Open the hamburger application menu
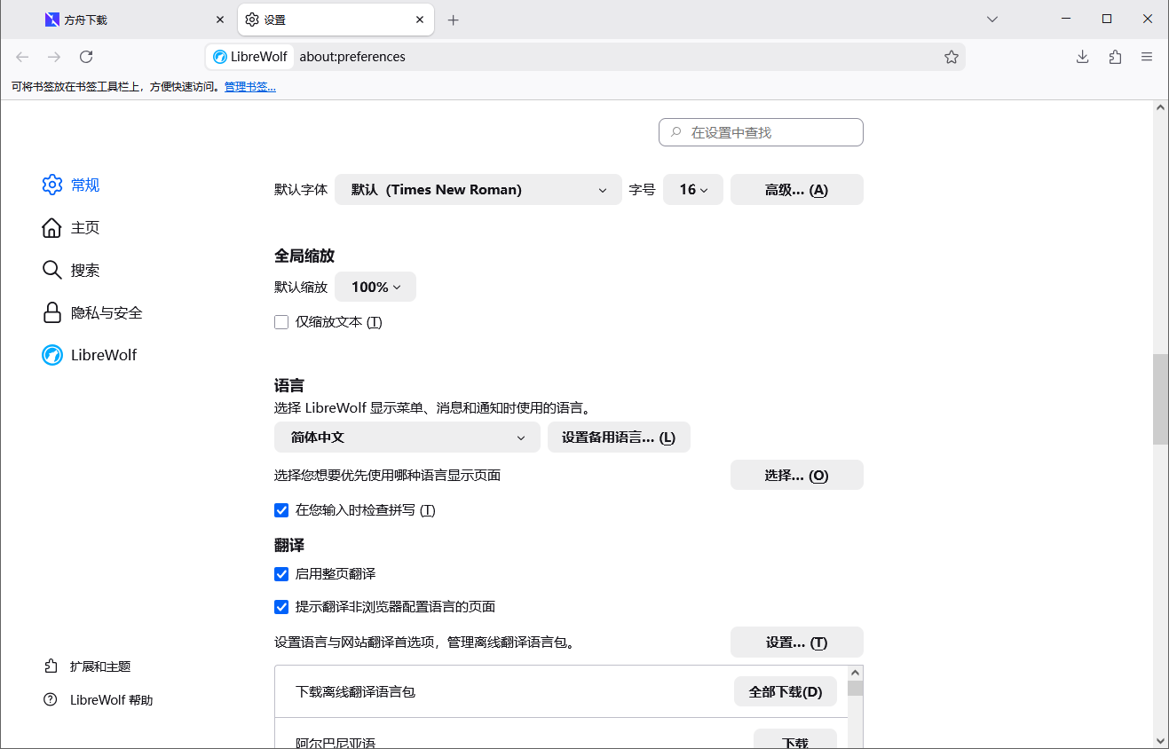The width and height of the screenshot is (1169, 749). [1147, 56]
